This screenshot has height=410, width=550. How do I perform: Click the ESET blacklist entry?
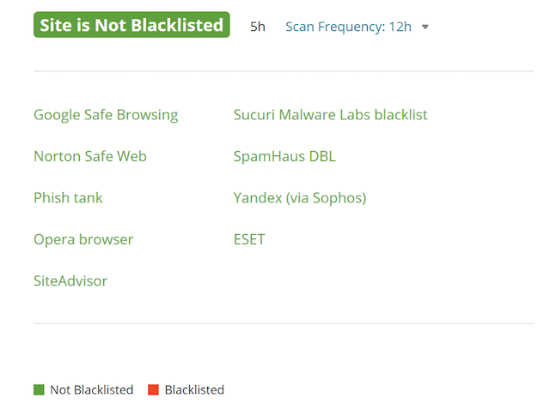(249, 239)
